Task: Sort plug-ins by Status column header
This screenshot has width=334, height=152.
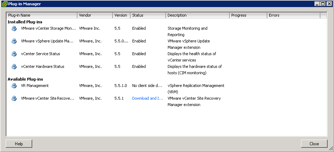Action: 148,15
